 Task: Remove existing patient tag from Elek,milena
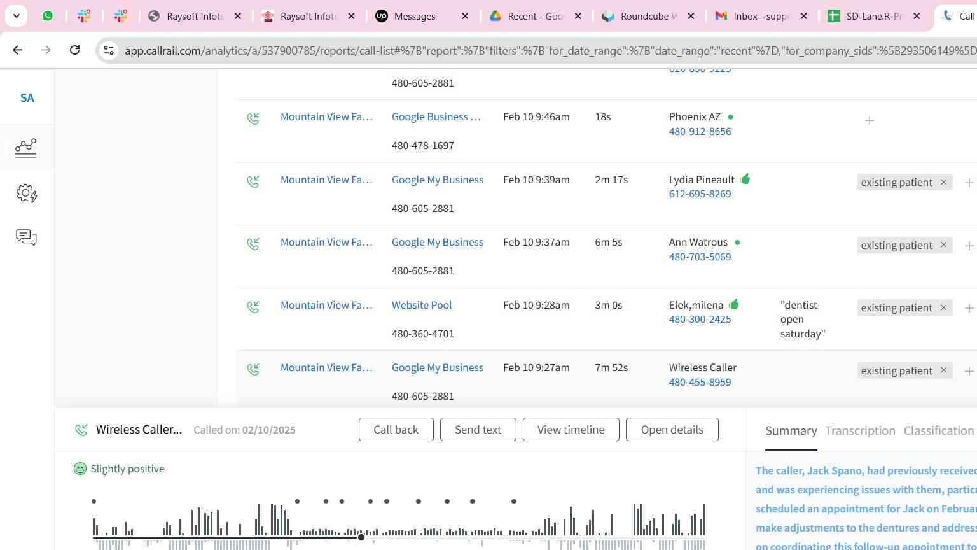click(x=943, y=307)
